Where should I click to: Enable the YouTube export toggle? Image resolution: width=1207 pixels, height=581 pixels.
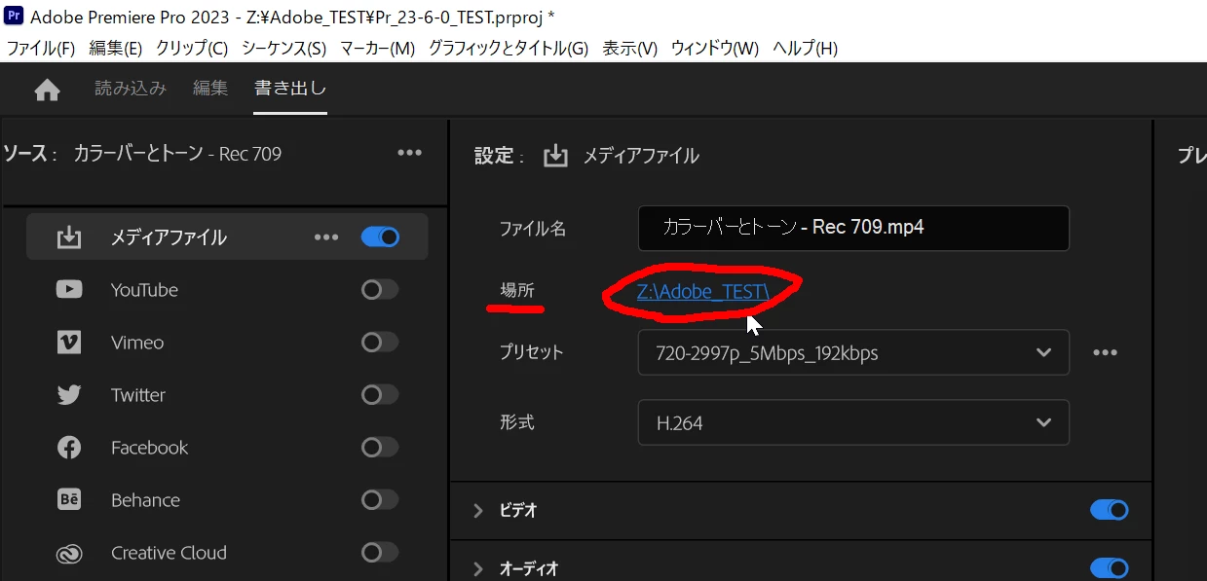380,289
